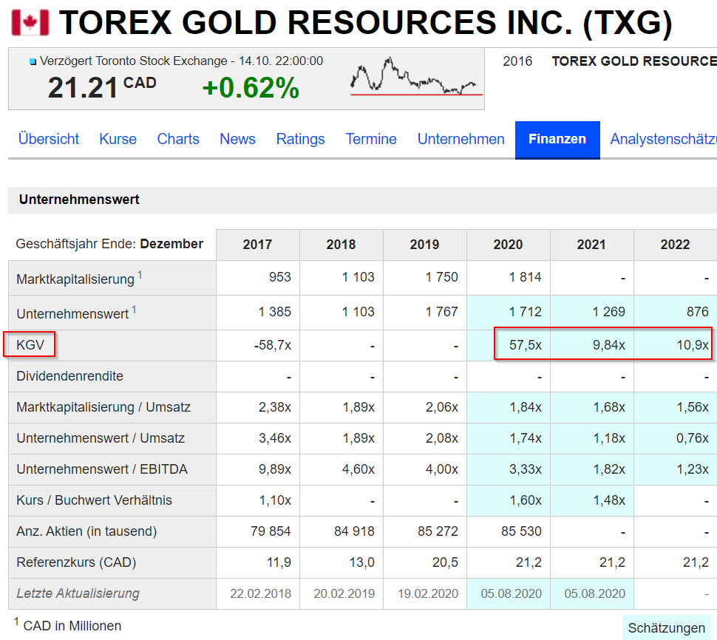
Task: Click the Anz. Aktien (in tausend) label
Action: (x=86, y=531)
